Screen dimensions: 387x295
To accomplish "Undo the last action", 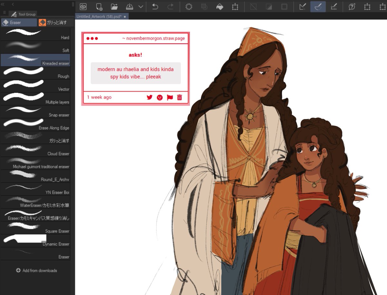I will 155,6.
